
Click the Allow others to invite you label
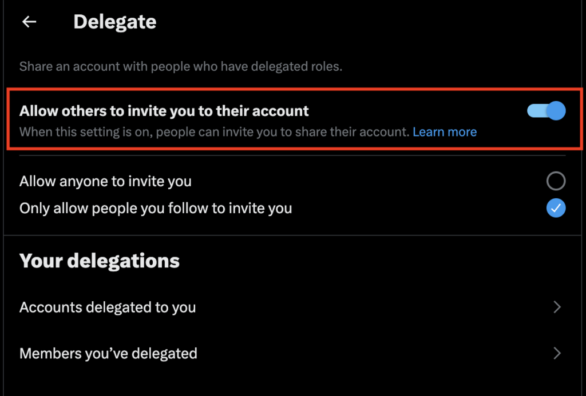164,111
